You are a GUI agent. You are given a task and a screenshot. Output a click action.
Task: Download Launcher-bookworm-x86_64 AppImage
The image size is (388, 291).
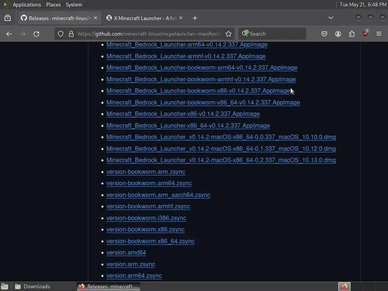click(x=203, y=102)
